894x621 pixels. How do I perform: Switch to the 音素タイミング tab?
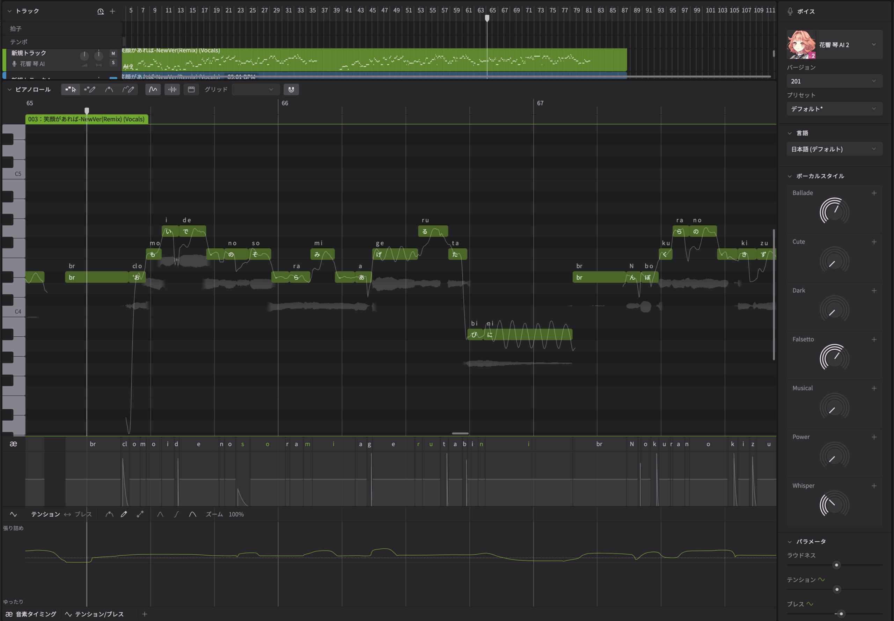(31, 614)
